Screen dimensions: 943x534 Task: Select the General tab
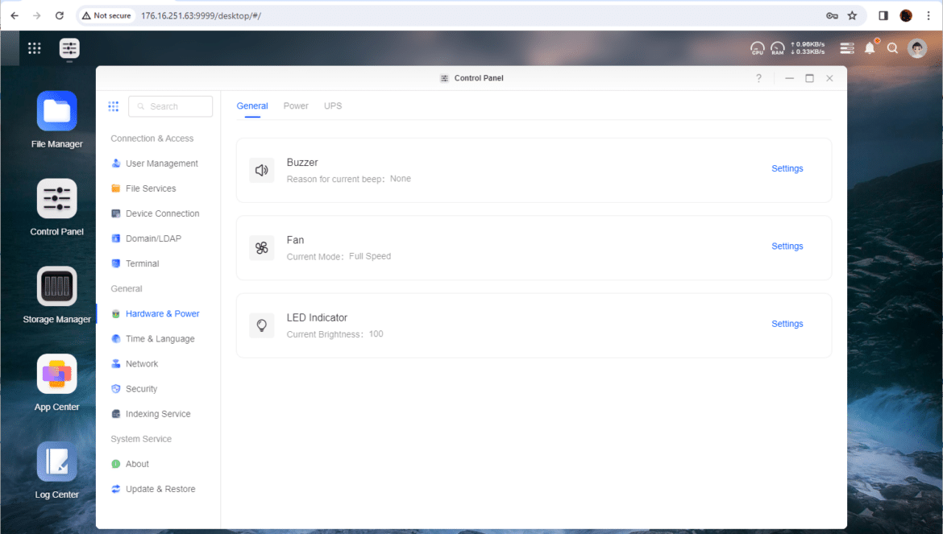252,106
